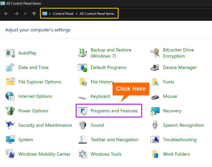Select All Control Panel Items breadcrumb
The height and width of the screenshot is (167, 212).
tap(97, 14)
